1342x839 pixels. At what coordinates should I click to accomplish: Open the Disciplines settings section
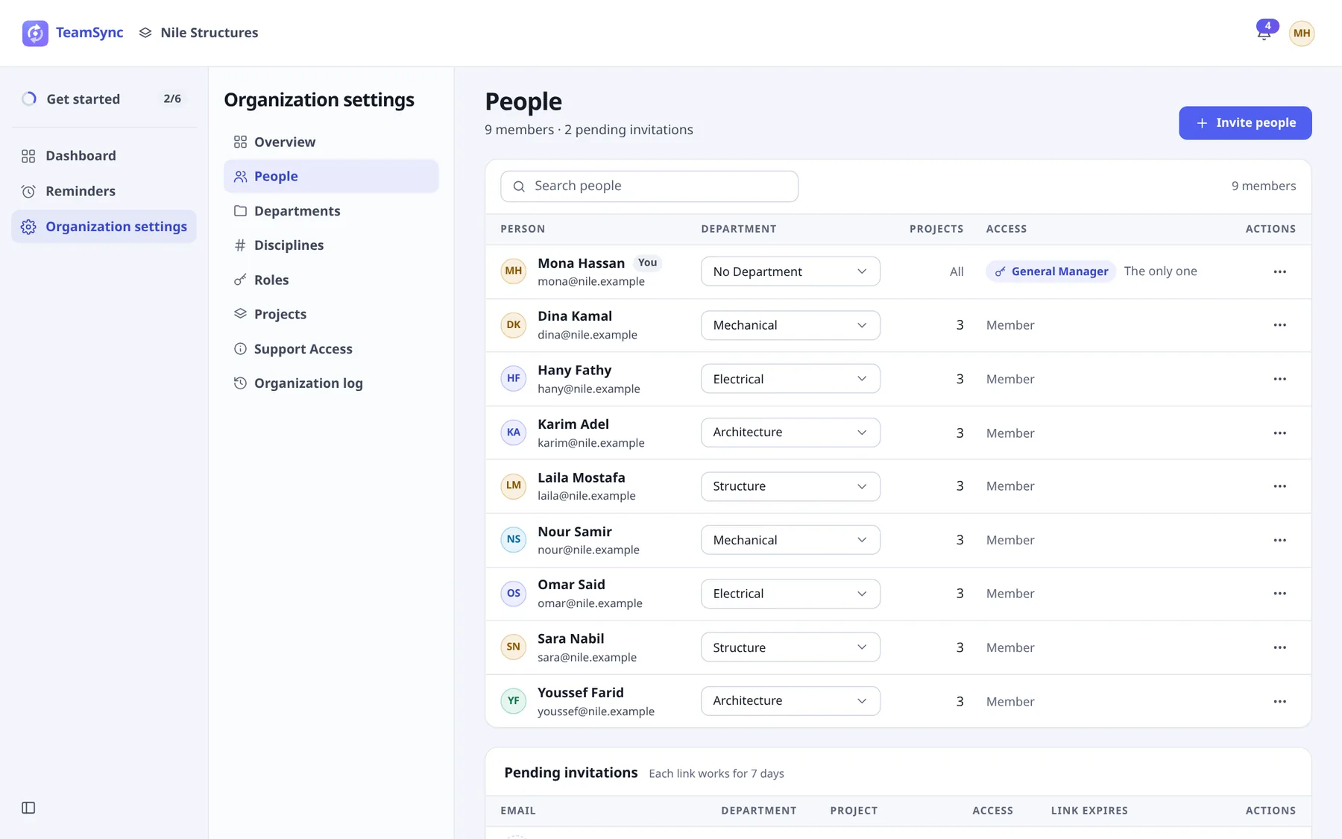[331, 245]
